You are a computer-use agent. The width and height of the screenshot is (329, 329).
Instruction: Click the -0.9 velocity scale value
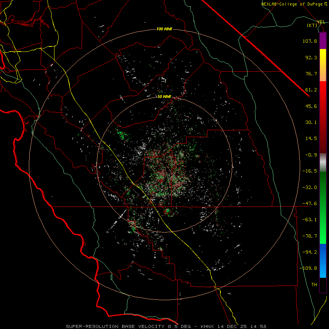coord(311,155)
